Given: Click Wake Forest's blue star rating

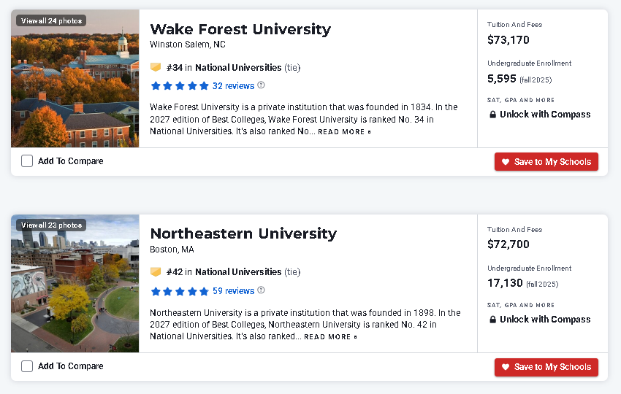Looking at the screenshot, I should 180,86.
